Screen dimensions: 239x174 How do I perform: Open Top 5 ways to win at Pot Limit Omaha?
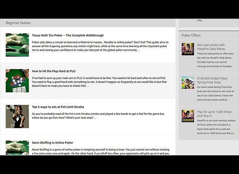(x=58, y=107)
